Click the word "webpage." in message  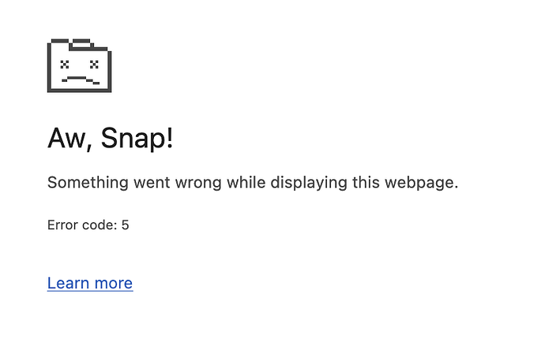pos(421,183)
